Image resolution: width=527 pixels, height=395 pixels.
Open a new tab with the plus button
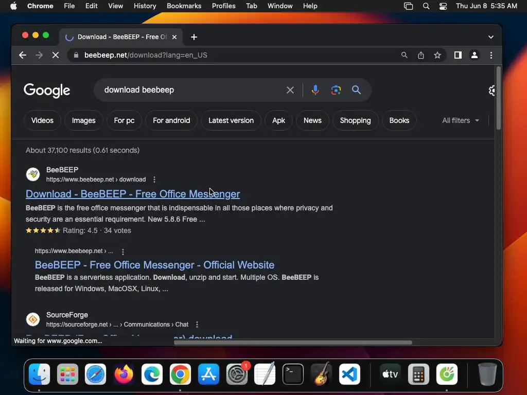coord(194,37)
